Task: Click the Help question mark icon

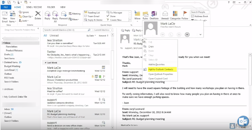Action: [229, 2]
